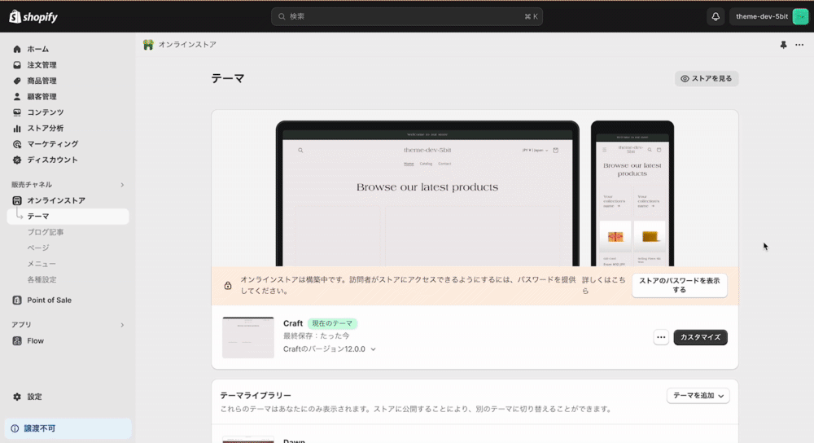Open the 商品管理 tag icon
The width and height of the screenshot is (814, 443).
pyautogui.click(x=17, y=81)
